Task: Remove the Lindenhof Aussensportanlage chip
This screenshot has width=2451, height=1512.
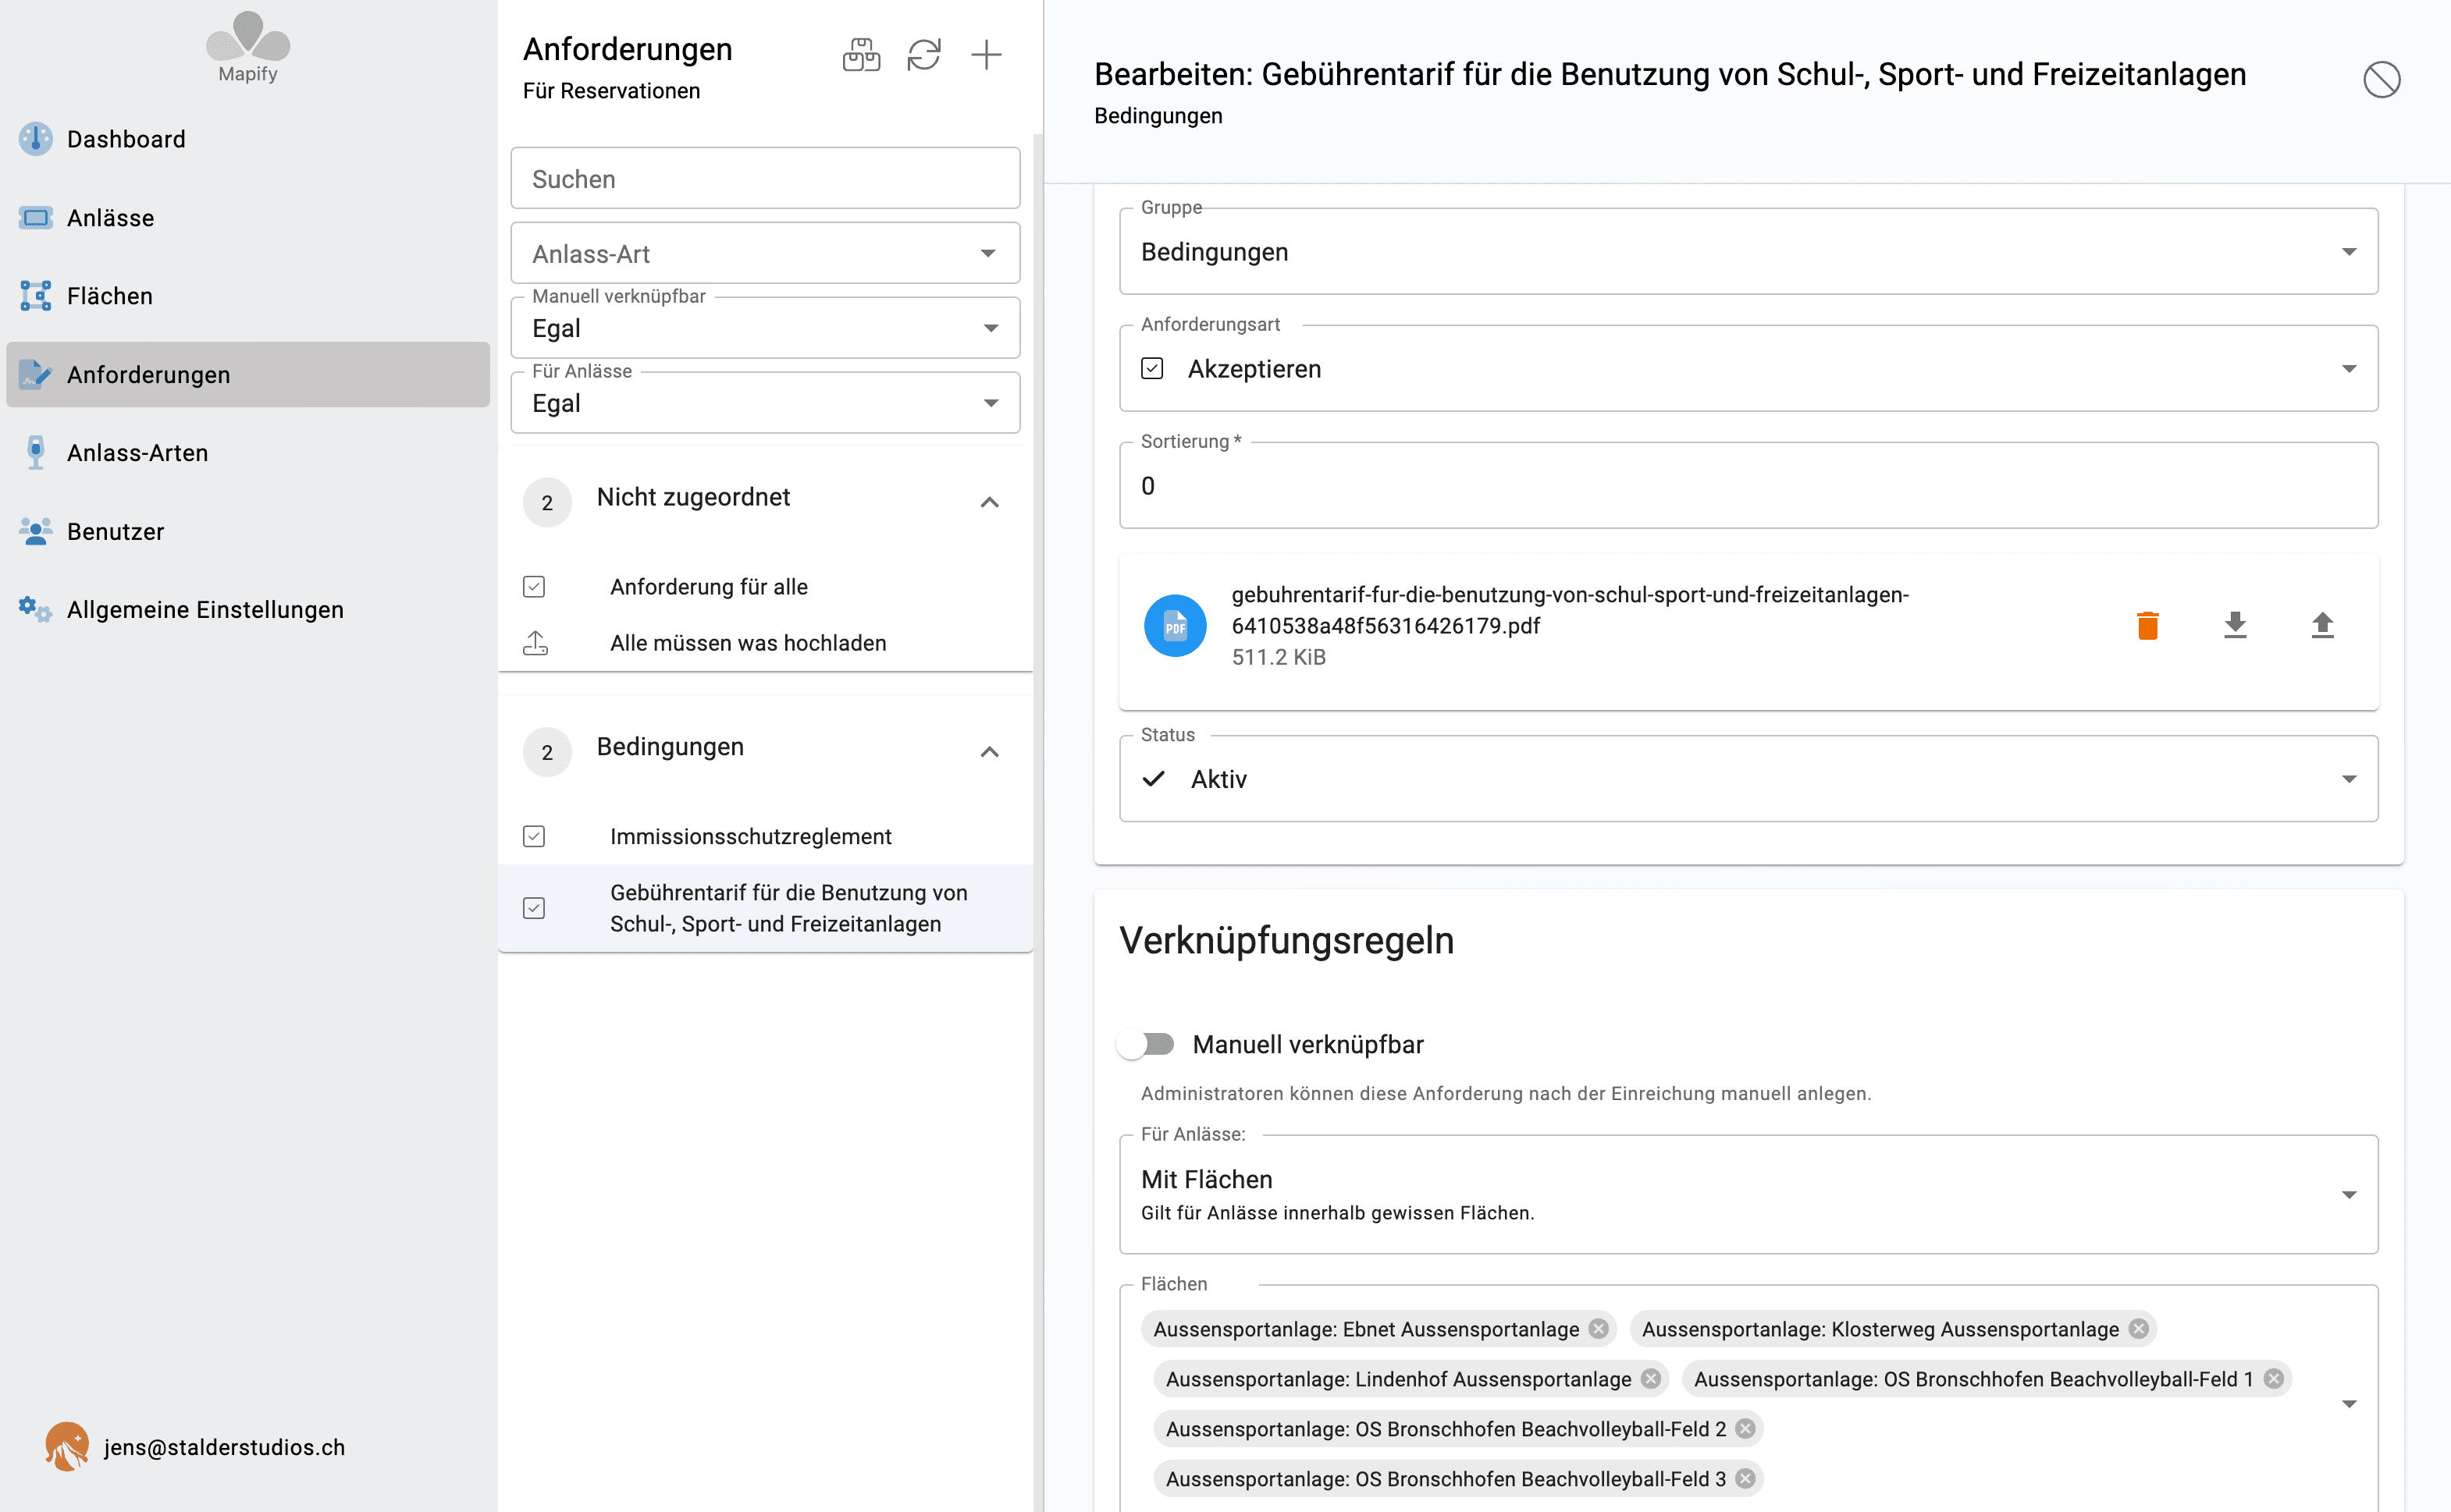Action: pos(1651,1378)
